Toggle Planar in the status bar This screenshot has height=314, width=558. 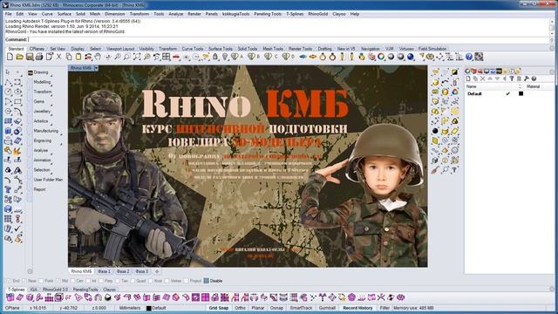click(x=258, y=308)
